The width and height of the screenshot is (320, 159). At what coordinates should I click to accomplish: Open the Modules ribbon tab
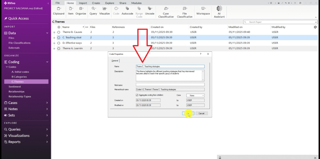tap(136, 3)
